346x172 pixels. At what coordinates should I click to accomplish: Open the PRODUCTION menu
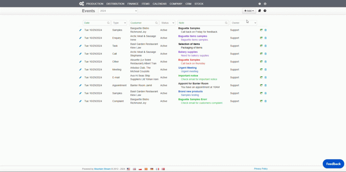(95, 4)
